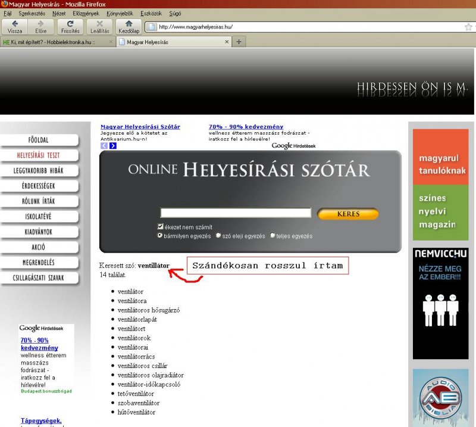
Task: Open LEGGYAKORIBB HIBÁK in the sidebar
Action: click(39, 170)
